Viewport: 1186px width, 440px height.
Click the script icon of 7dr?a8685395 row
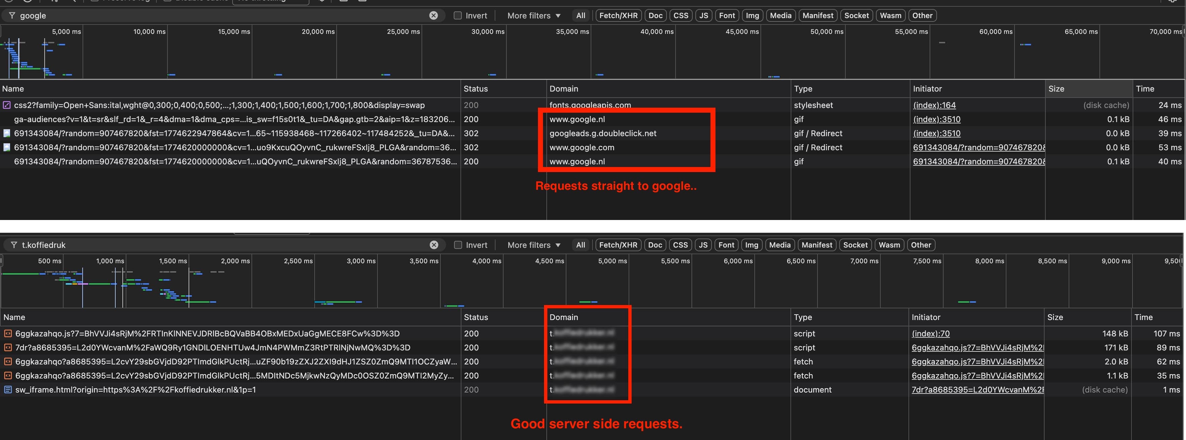pyautogui.click(x=8, y=347)
